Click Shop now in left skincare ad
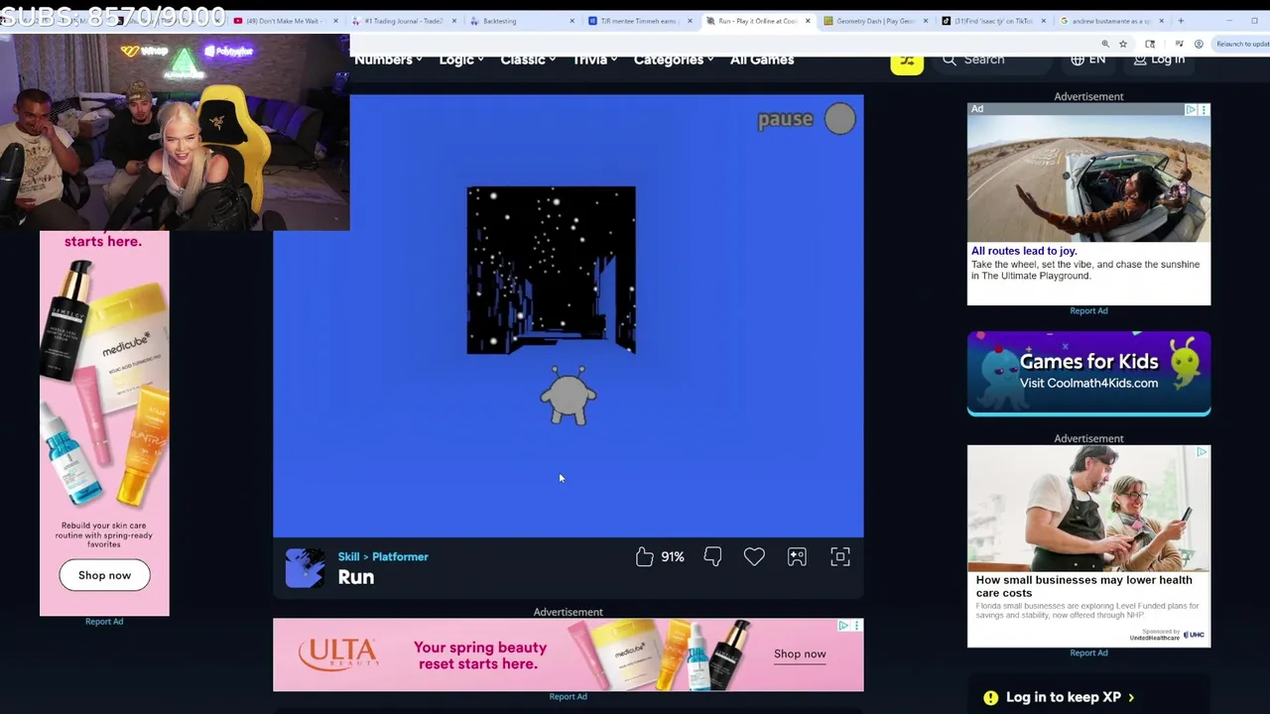 coord(104,575)
